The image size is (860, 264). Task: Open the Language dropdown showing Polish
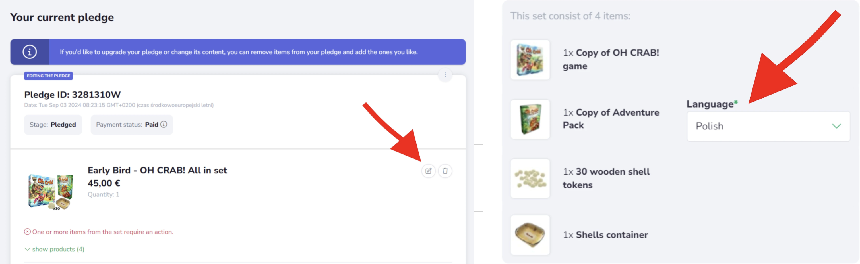point(768,126)
